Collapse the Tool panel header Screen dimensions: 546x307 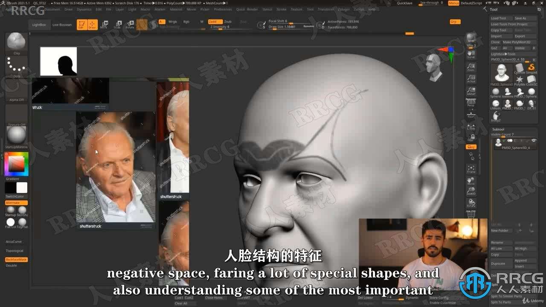tap(494, 9)
